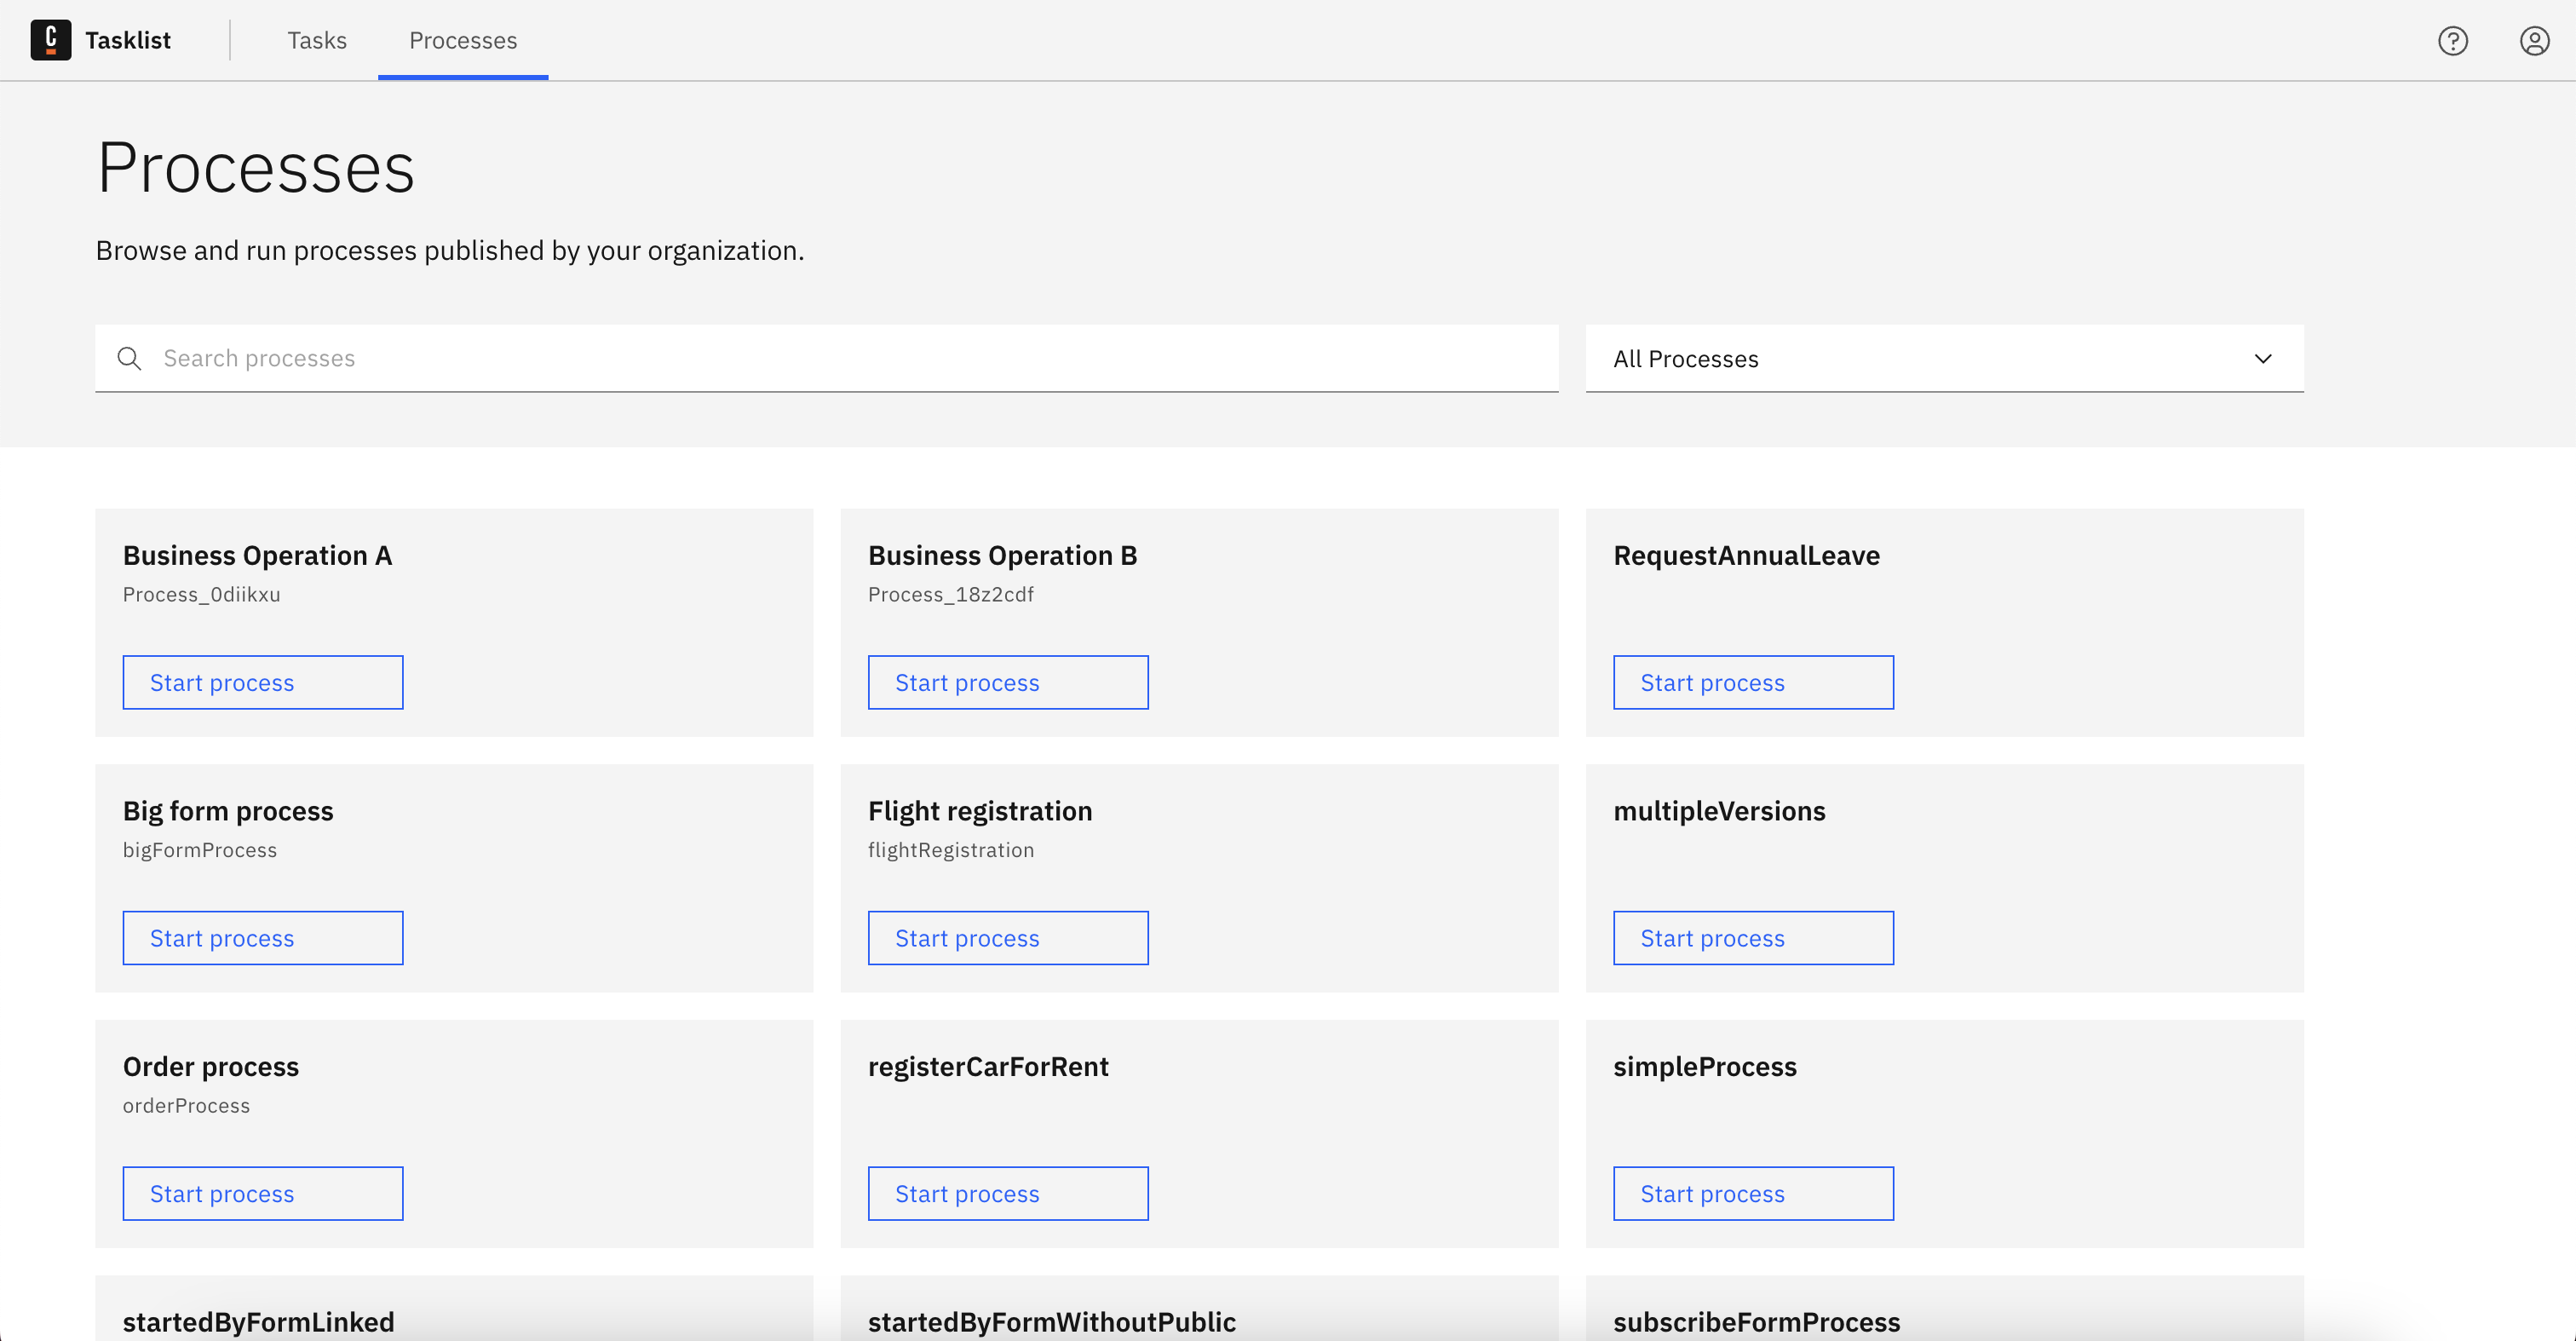
Task: Start the Order process
Action: pos(262,1193)
